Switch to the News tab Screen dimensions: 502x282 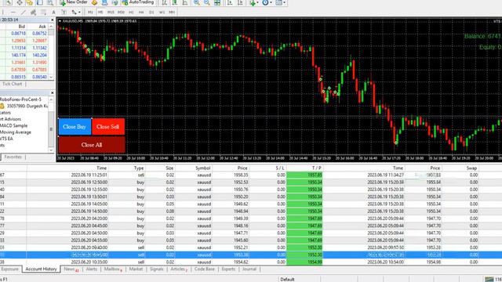[69, 269]
